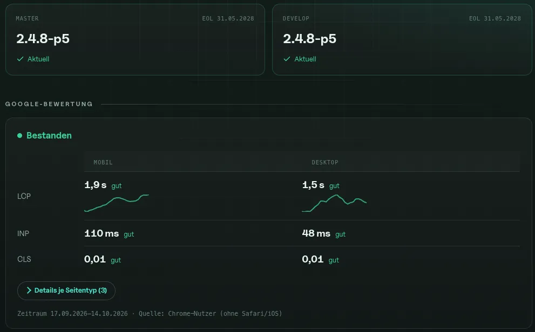
Task: Click the Zeitraum 17.09.2026–14.10.2026 footer text
Action: [x=72, y=314]
